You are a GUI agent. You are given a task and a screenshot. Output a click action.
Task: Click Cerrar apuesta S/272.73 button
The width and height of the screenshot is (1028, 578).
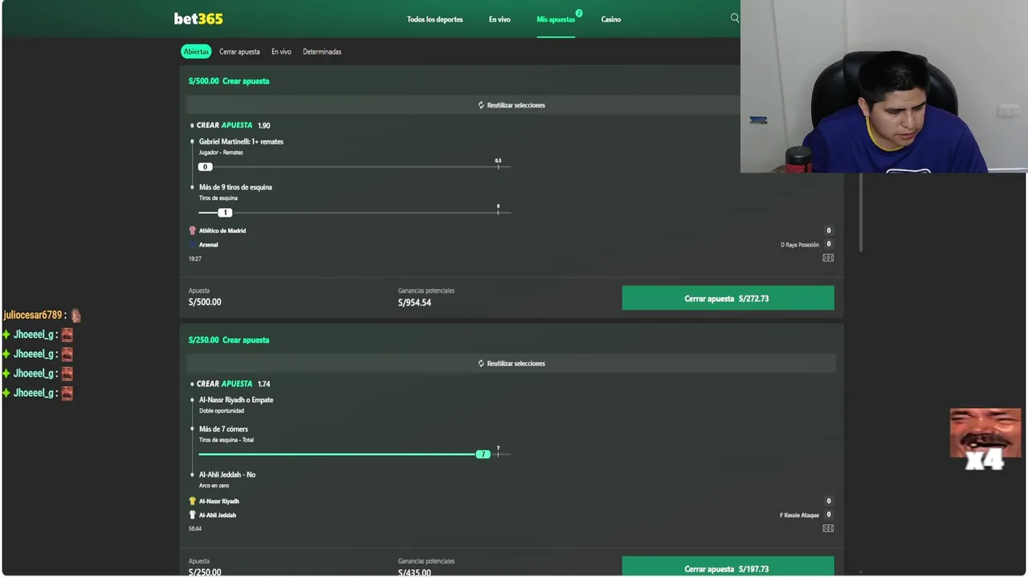click(728, 298)
